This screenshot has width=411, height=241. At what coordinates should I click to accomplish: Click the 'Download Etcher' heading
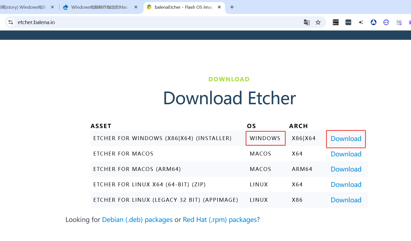[x=229, y=98]
